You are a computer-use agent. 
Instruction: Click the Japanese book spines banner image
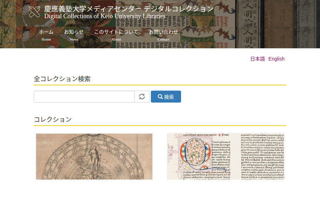click(x=278, y=24)
